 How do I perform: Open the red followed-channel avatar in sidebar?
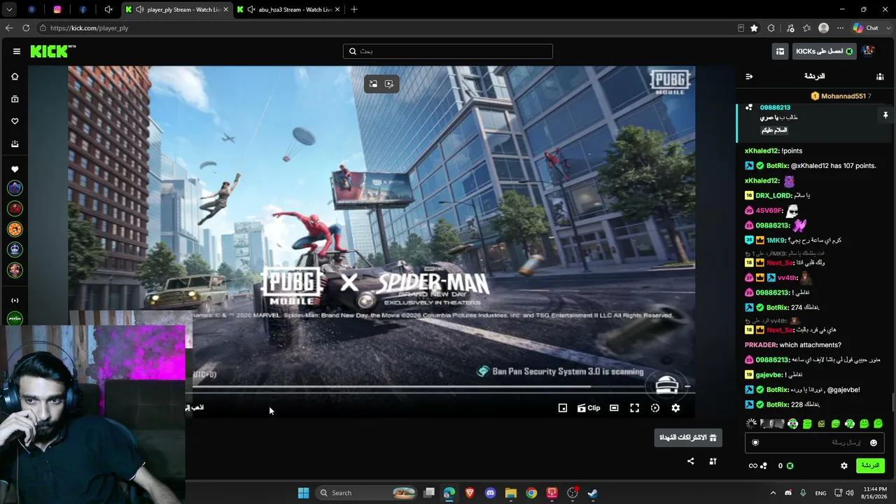(x=15, y=209)
